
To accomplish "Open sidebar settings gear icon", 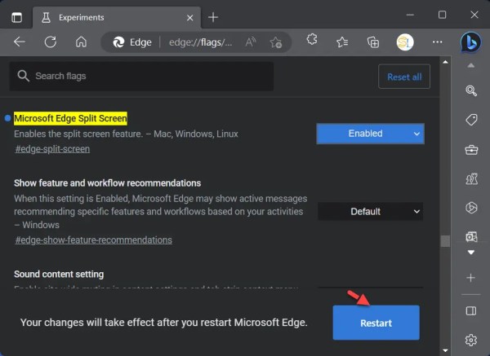I will pos(471,340).
